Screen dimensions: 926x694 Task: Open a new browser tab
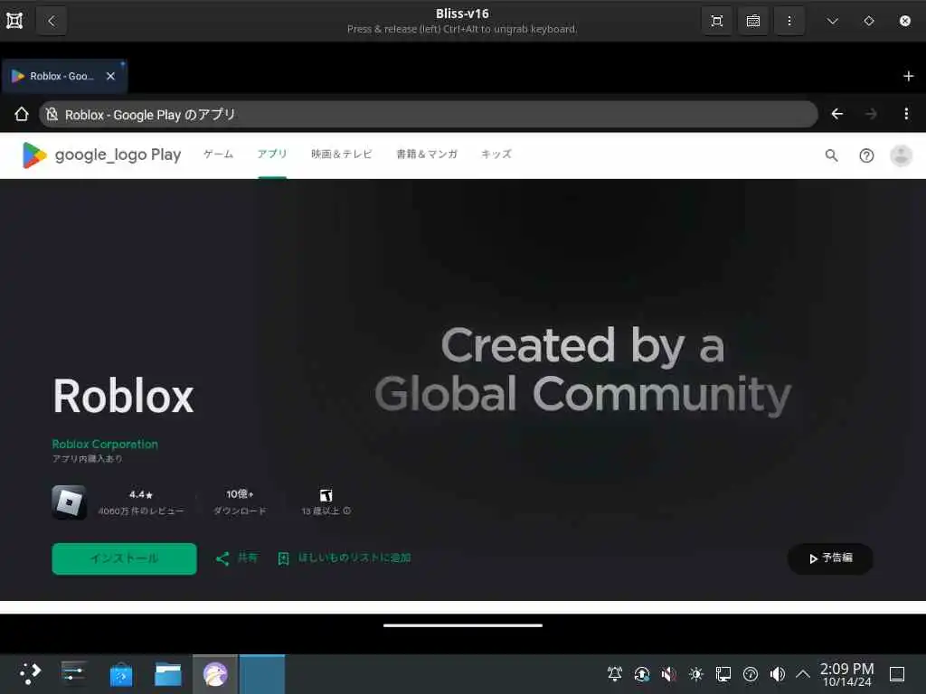908,76
